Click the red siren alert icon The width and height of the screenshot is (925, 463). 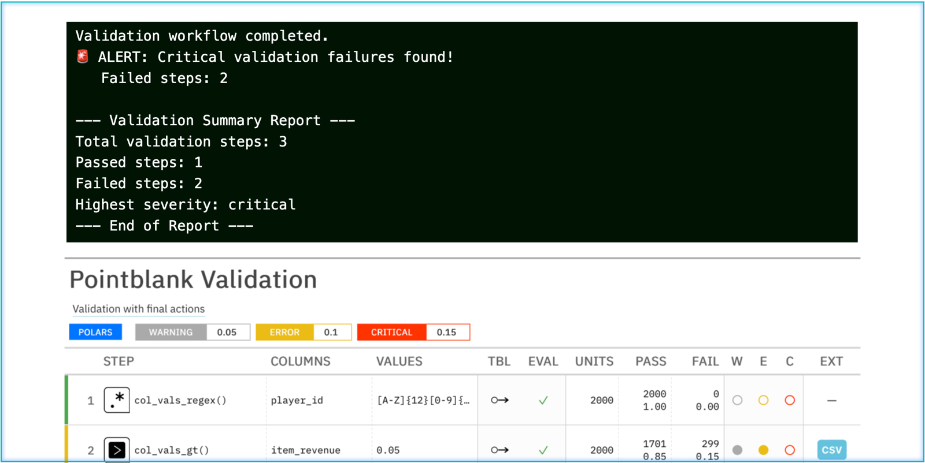(83, 57)
